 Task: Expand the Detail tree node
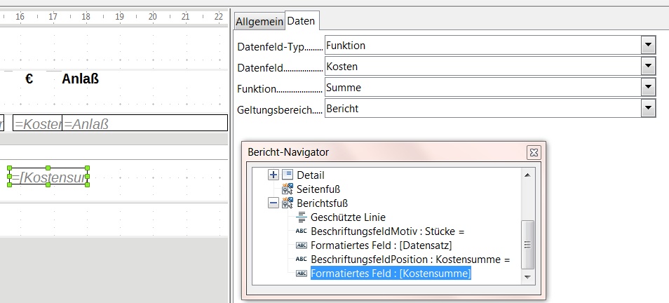pos(273,175)
